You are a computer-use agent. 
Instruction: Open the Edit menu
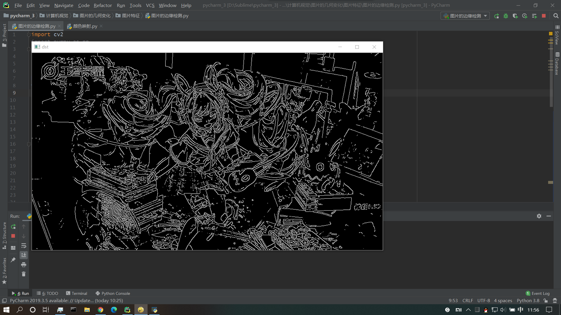coord(30,5)
